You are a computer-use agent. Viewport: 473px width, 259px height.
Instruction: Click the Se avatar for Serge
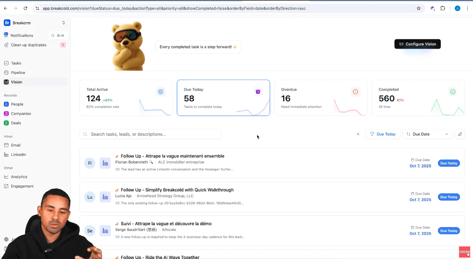pyautogui.click(x=90, y=231)
